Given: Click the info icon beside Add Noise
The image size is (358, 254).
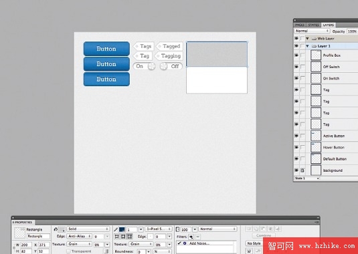Looking at the screenshot, I should tap(185, 243).
